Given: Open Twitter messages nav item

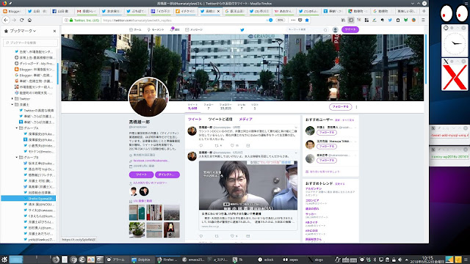Looking at the screenshot, I should 194,29.
